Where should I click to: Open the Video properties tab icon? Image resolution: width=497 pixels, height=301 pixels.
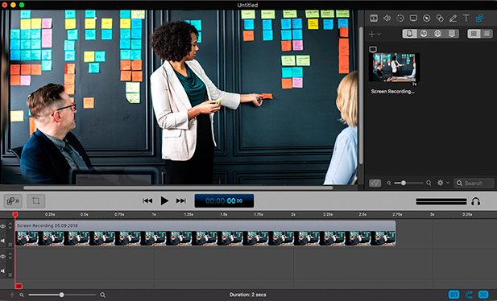pyautogui.click(x=374, y=19)
